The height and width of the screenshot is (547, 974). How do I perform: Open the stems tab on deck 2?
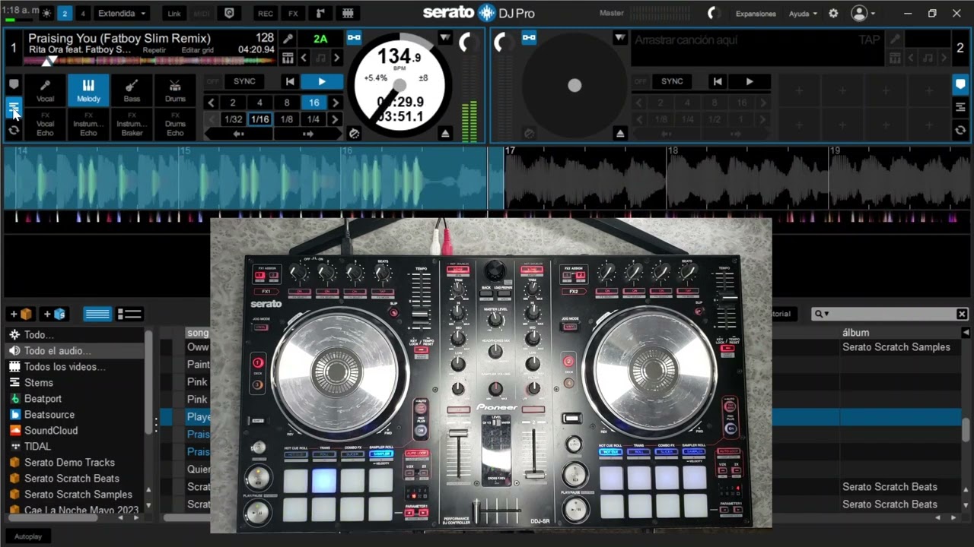(x=960, y=107)
